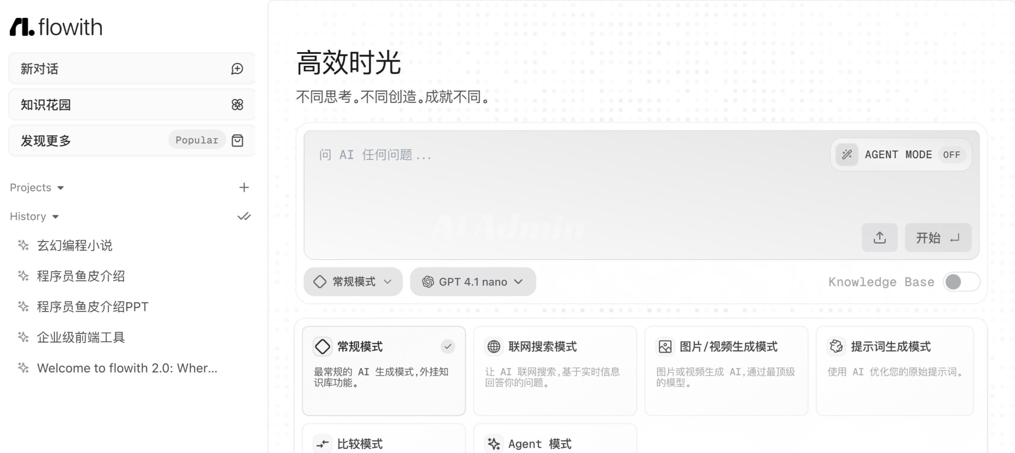Click the shopping bag icon next to Popular
This screenshot has height=453, width=1015.
238,141
